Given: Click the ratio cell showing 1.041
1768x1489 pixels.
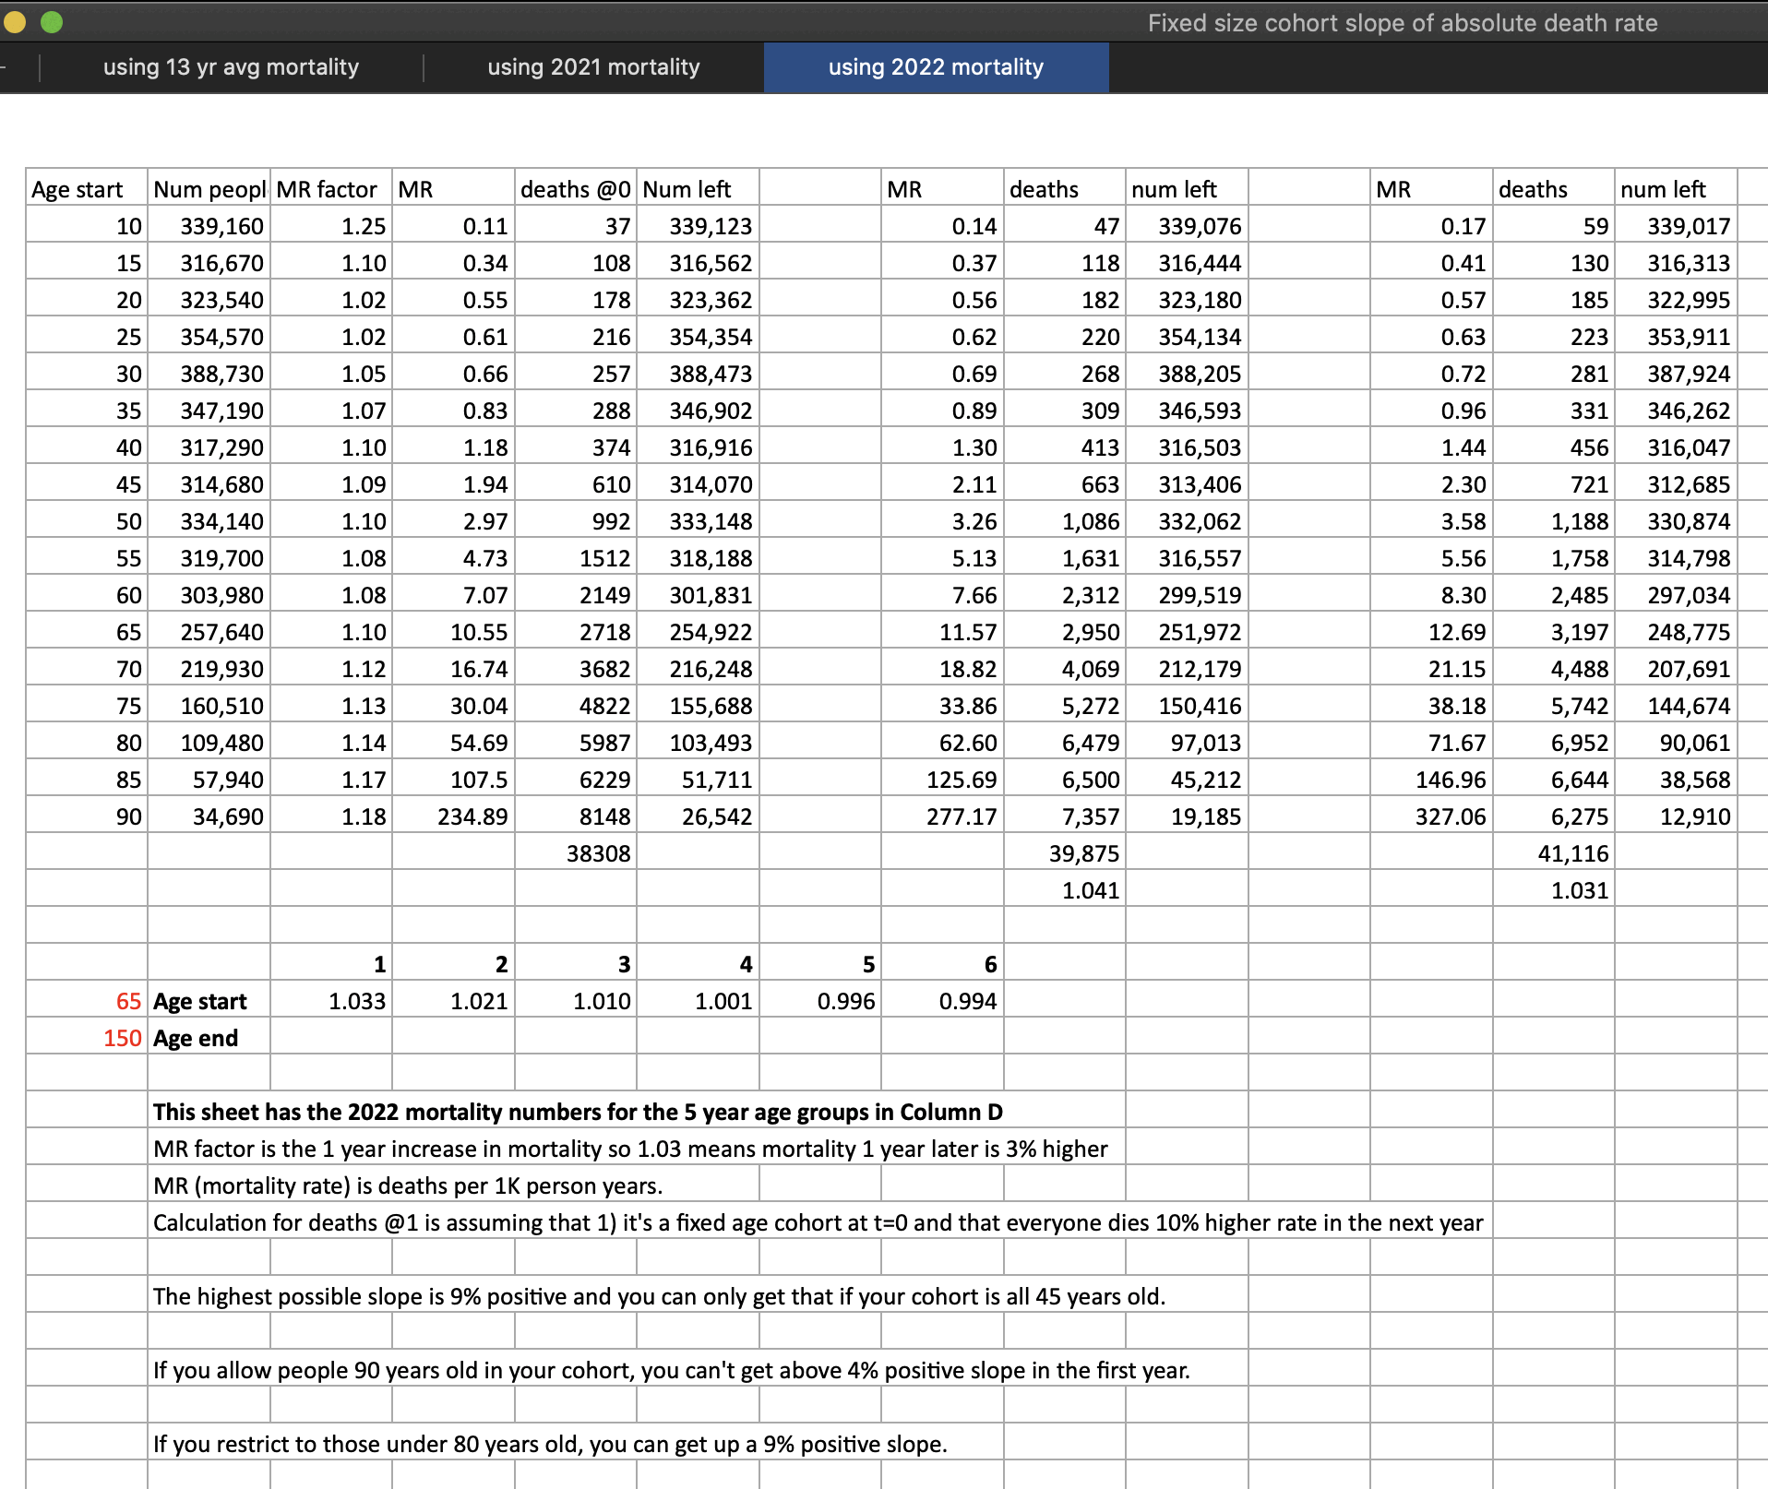Looking at the screenshot, I should pyautogui.click(x=1089, y=890).
